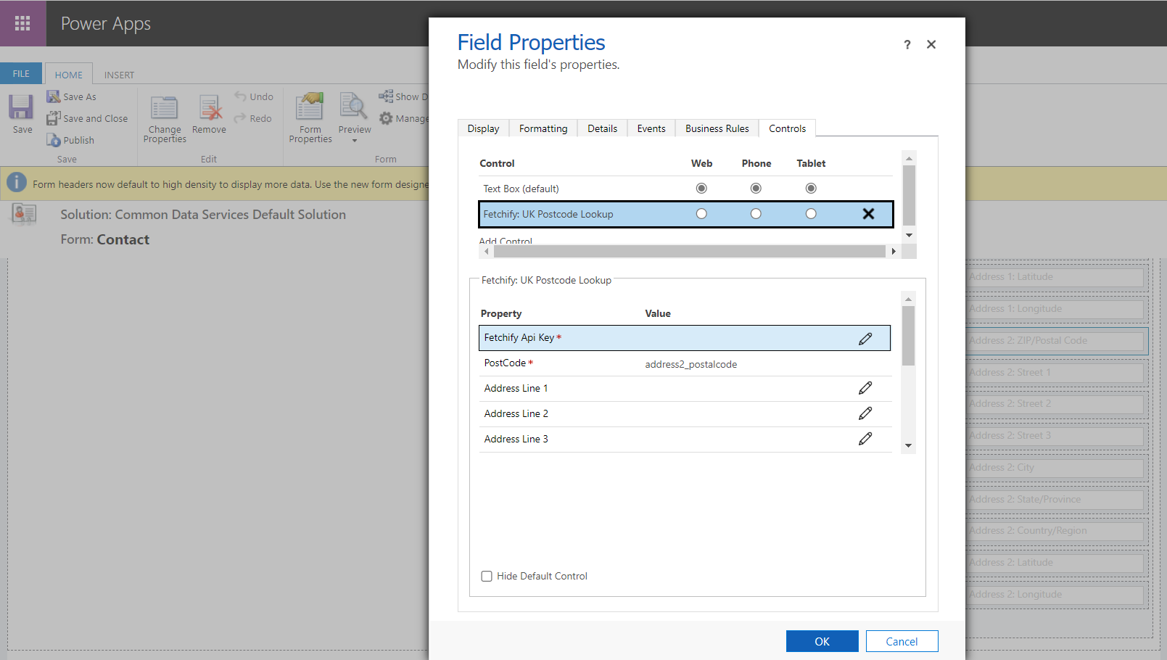The width and height of the screenshot is (1167, 660).
Task: Open the Power Apps app launcher waffle
Action: tap(22, 23)
